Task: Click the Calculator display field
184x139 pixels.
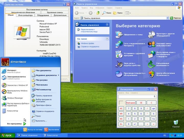Action: (x=137, y=97)
